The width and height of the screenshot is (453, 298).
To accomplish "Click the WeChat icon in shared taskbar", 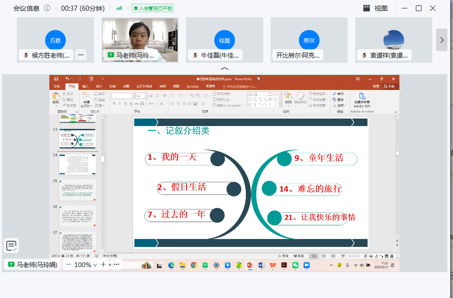I will tap(296, 265).
